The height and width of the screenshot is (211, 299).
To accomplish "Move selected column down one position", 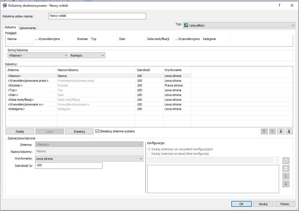I will click(x=281, y=131).
